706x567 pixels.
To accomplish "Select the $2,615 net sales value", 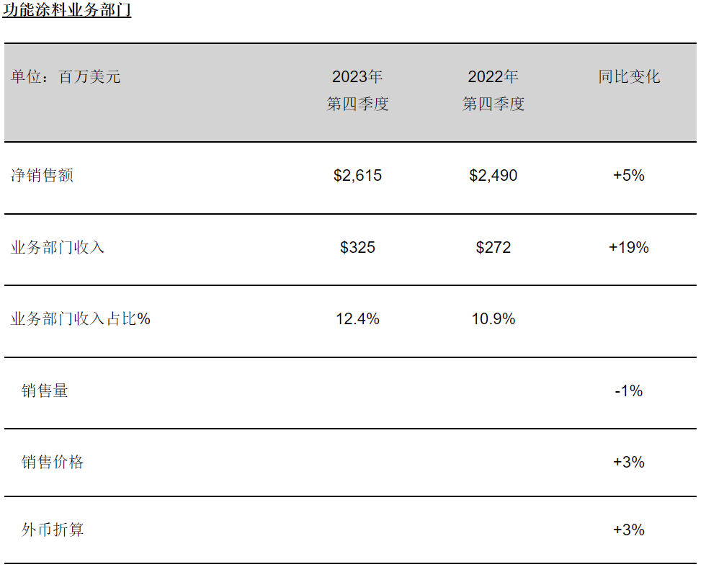I will pyautogui.click(x=357, y=175).
